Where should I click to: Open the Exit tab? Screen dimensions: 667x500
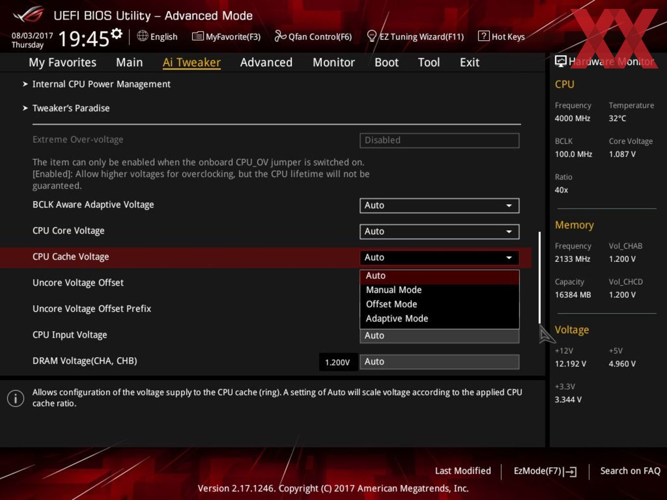469,62
